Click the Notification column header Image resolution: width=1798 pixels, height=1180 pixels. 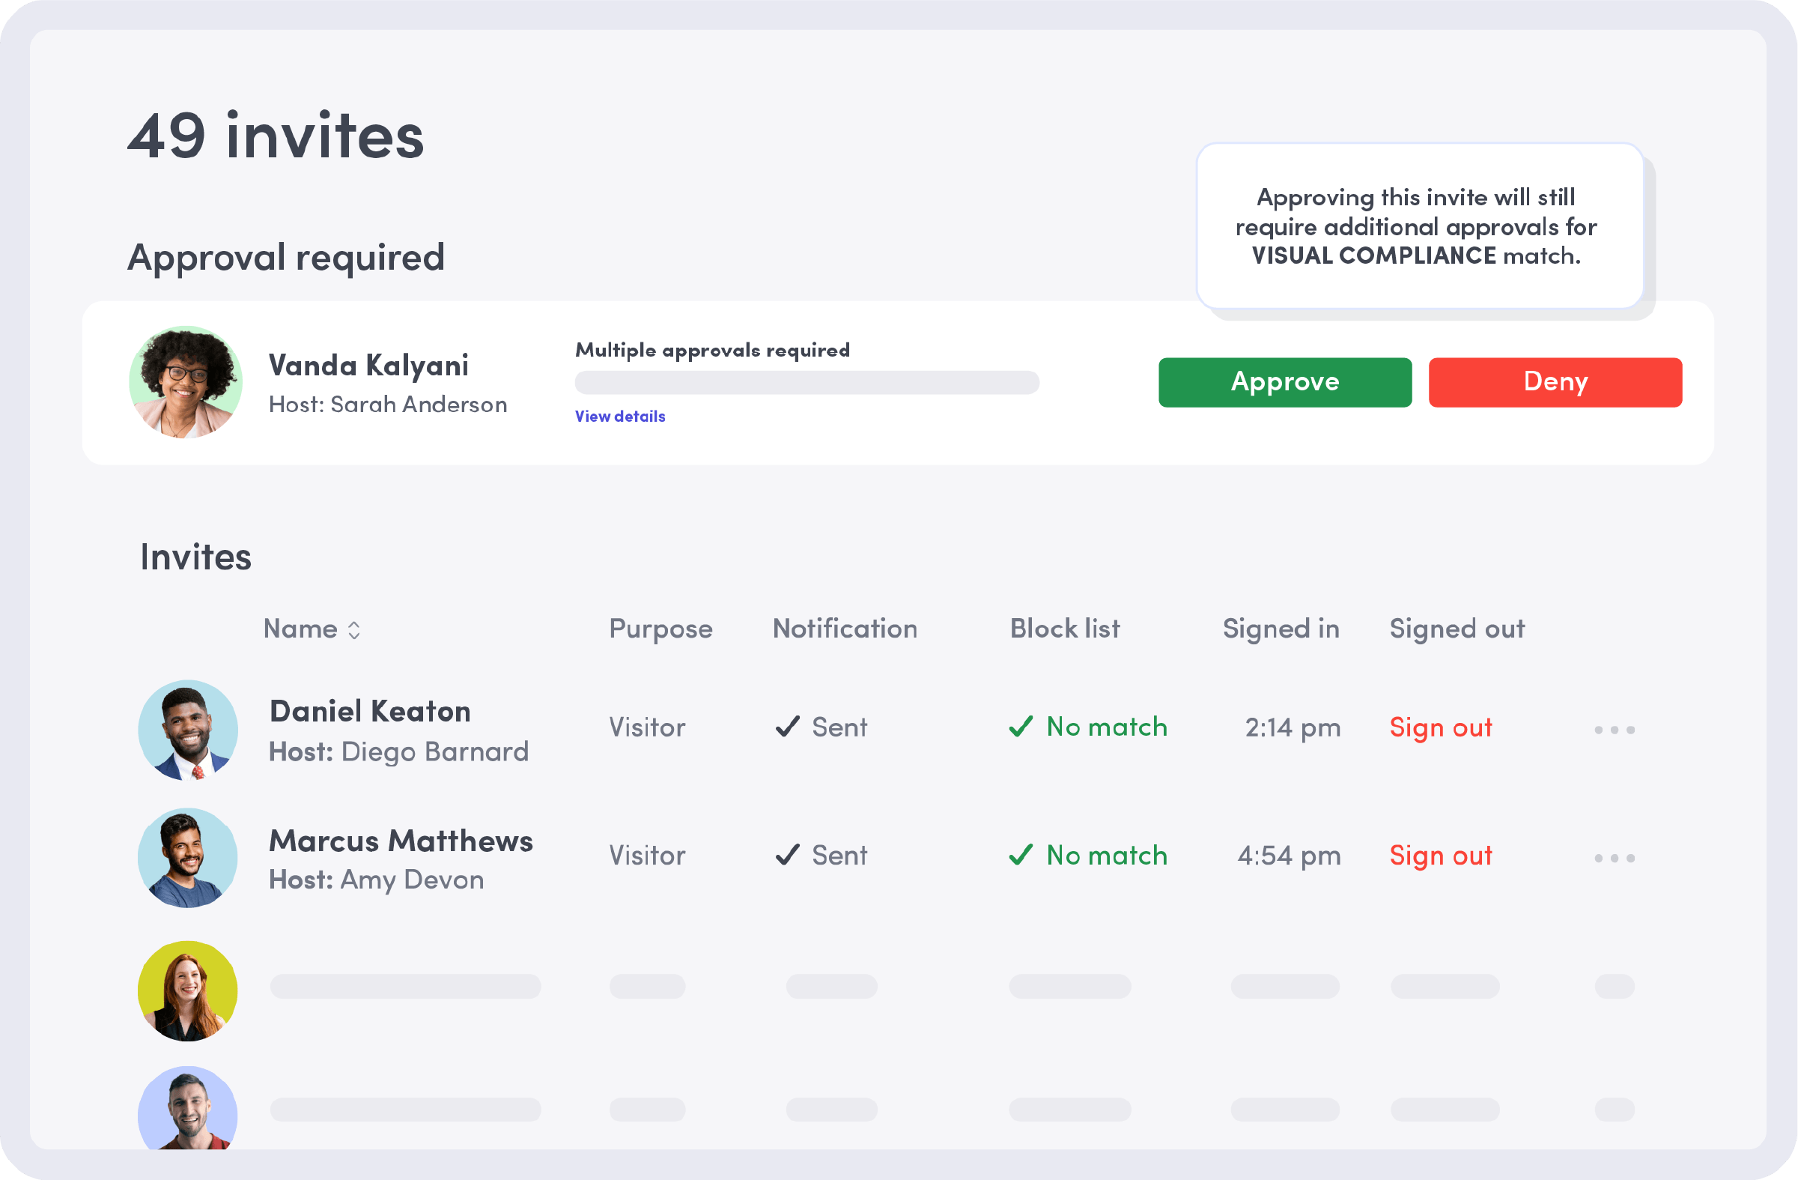pyautogui.click(x=845, y=629)
